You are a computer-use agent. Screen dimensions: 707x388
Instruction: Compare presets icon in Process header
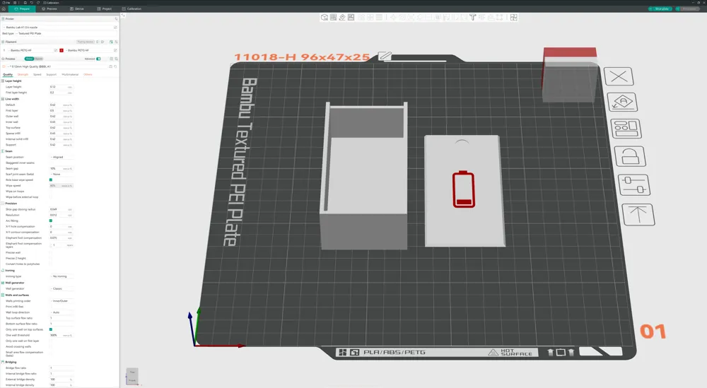[112, 59]
